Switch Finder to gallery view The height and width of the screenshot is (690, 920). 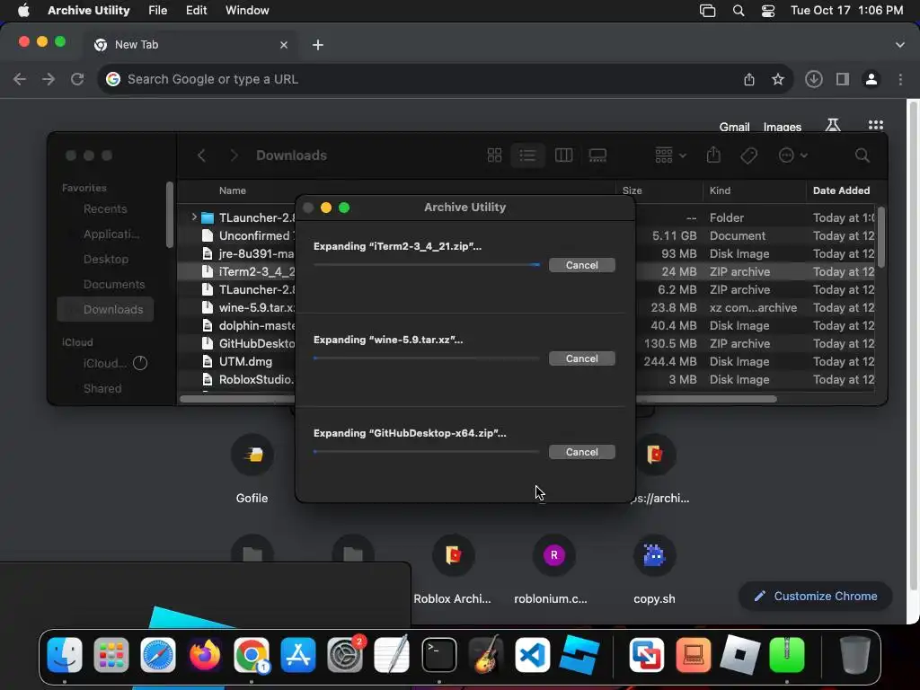click(597, 155)
